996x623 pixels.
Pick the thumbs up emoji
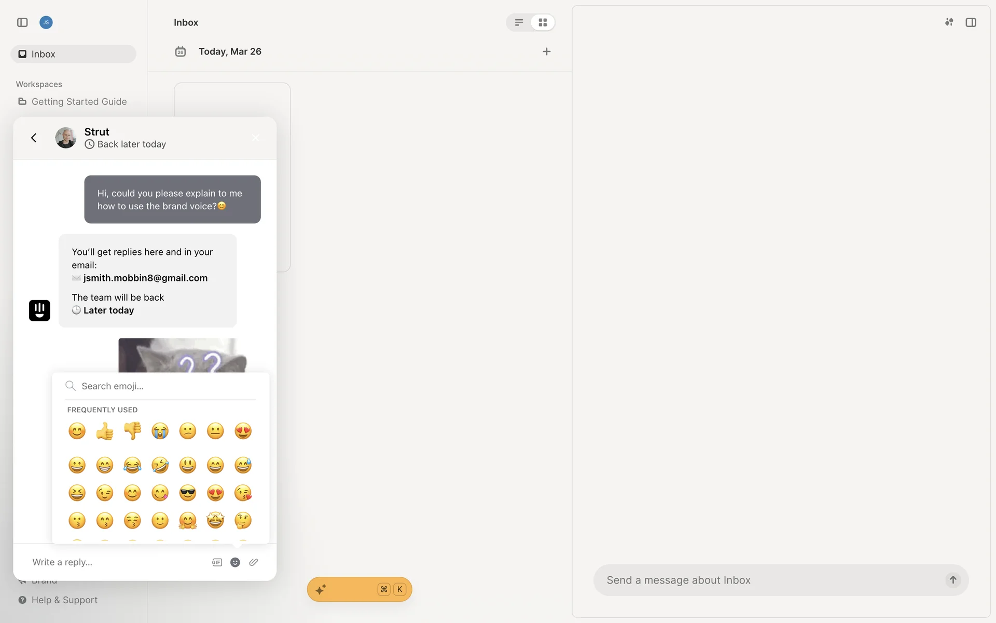point(105,431)
